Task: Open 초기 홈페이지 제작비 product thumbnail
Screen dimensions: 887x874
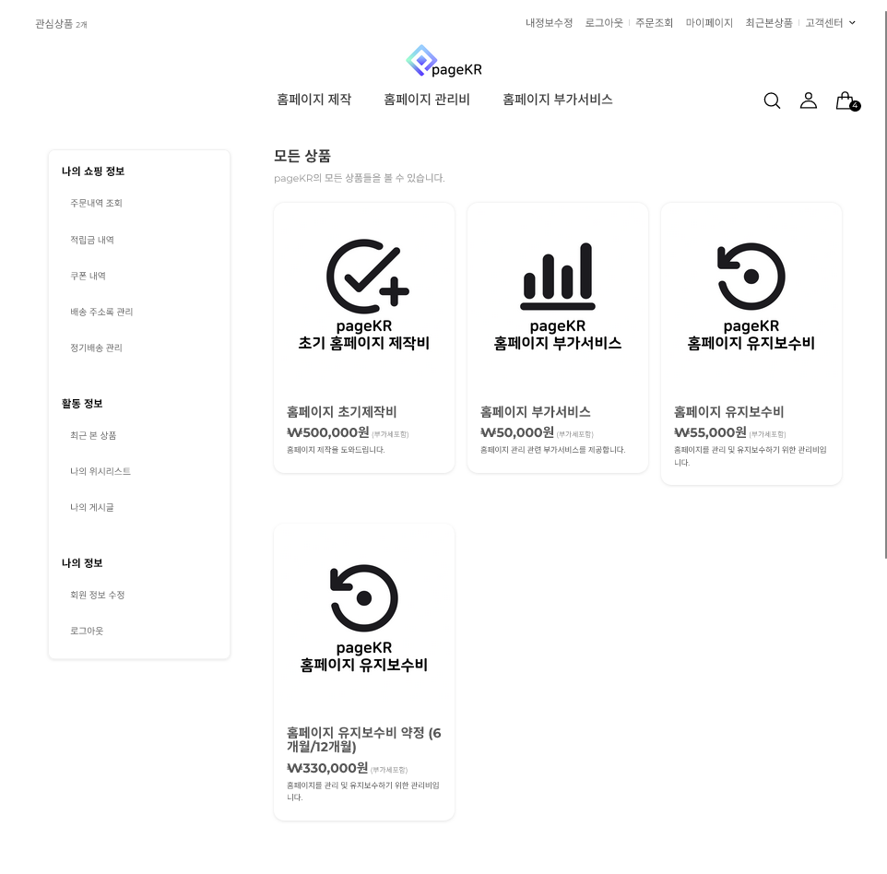Action: pos(363,293)
